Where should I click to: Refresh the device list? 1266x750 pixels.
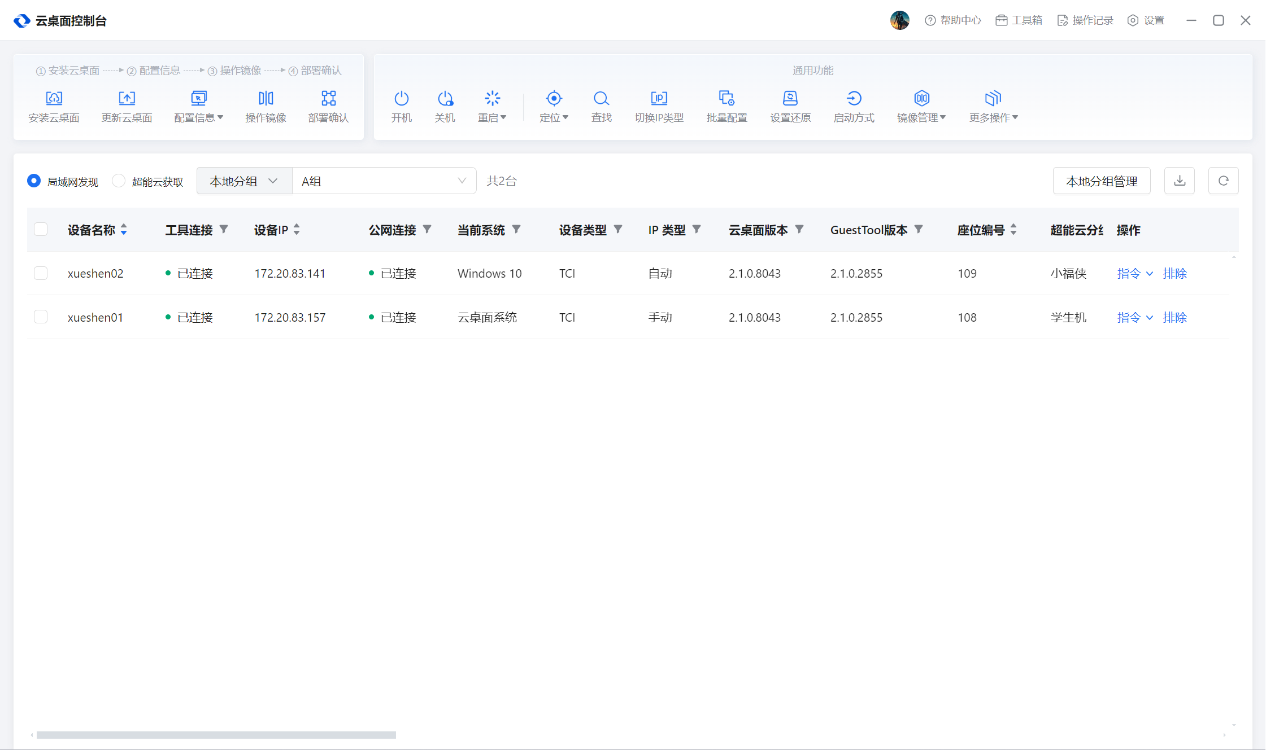click(1224, 181)
